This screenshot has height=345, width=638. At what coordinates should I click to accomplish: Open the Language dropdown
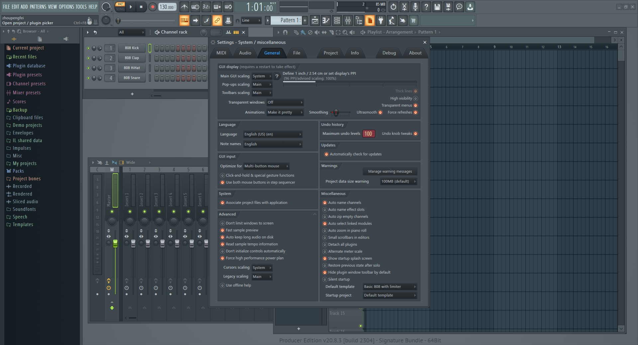click(272, 134)
